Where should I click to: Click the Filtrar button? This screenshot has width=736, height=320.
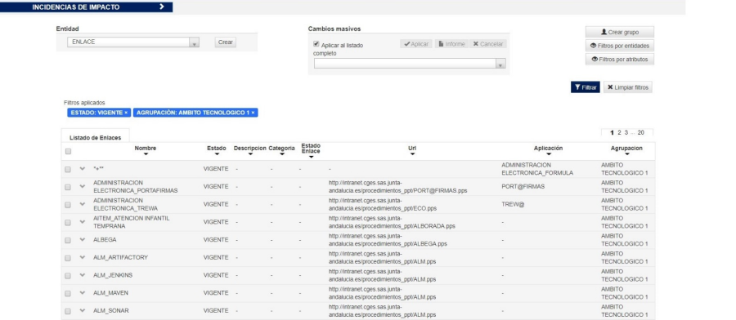click(x=586, y=87)
